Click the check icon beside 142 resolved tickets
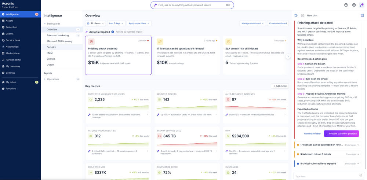This screenshot has height=180, width=367. click(159, 100)
